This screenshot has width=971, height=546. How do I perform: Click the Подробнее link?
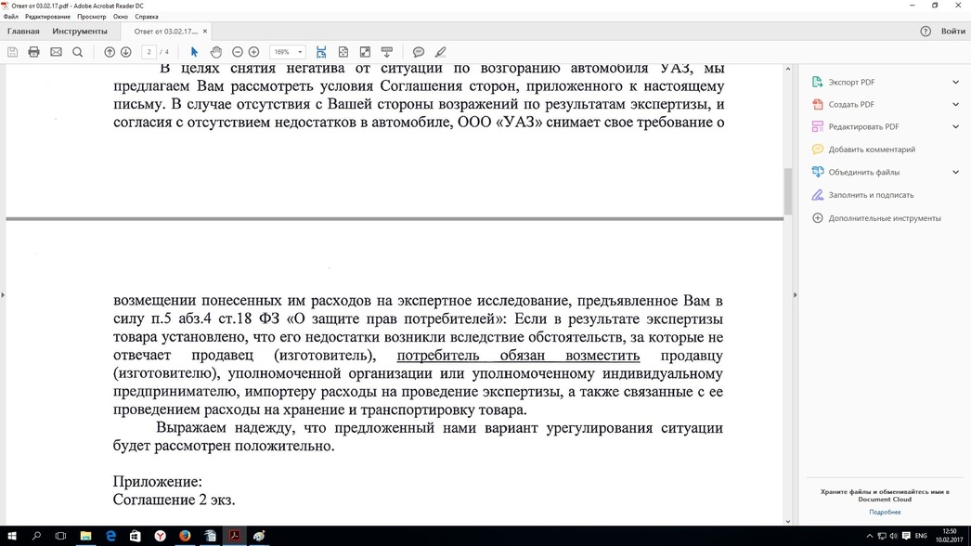[885, 512]
